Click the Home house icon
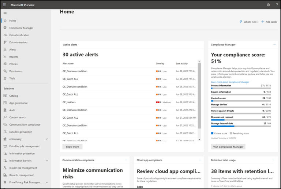This screenshot has height=189, width=281. click(5, 21)
